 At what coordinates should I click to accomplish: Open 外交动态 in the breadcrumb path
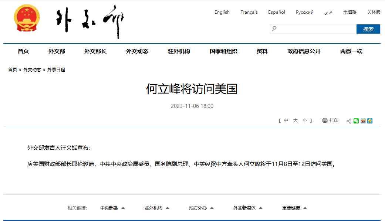32,69
